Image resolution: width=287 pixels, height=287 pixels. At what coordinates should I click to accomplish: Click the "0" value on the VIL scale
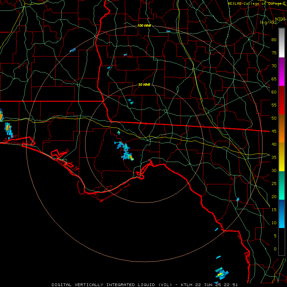click(x=275, y=249)
